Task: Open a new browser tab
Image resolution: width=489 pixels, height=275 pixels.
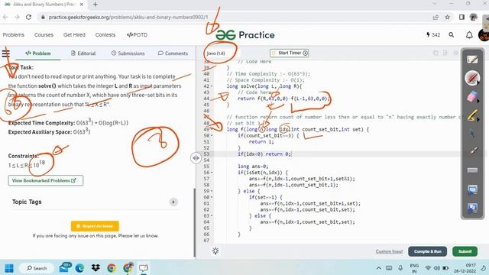Action: point(95,5)
